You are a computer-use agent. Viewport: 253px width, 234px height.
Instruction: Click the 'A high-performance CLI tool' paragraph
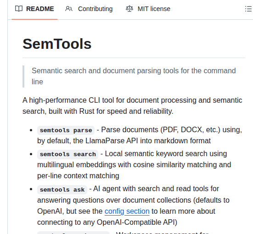(132, 105)
